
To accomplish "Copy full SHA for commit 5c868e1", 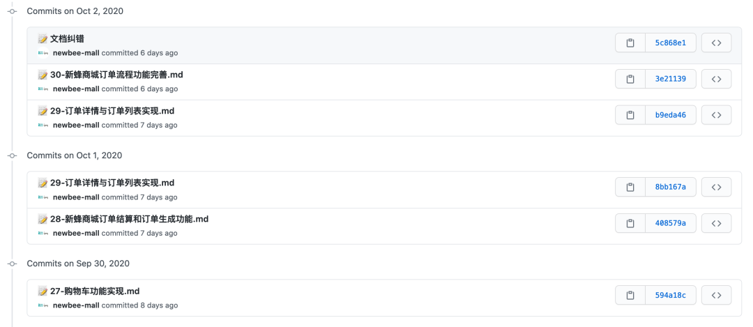I will (x=630, y=43).
